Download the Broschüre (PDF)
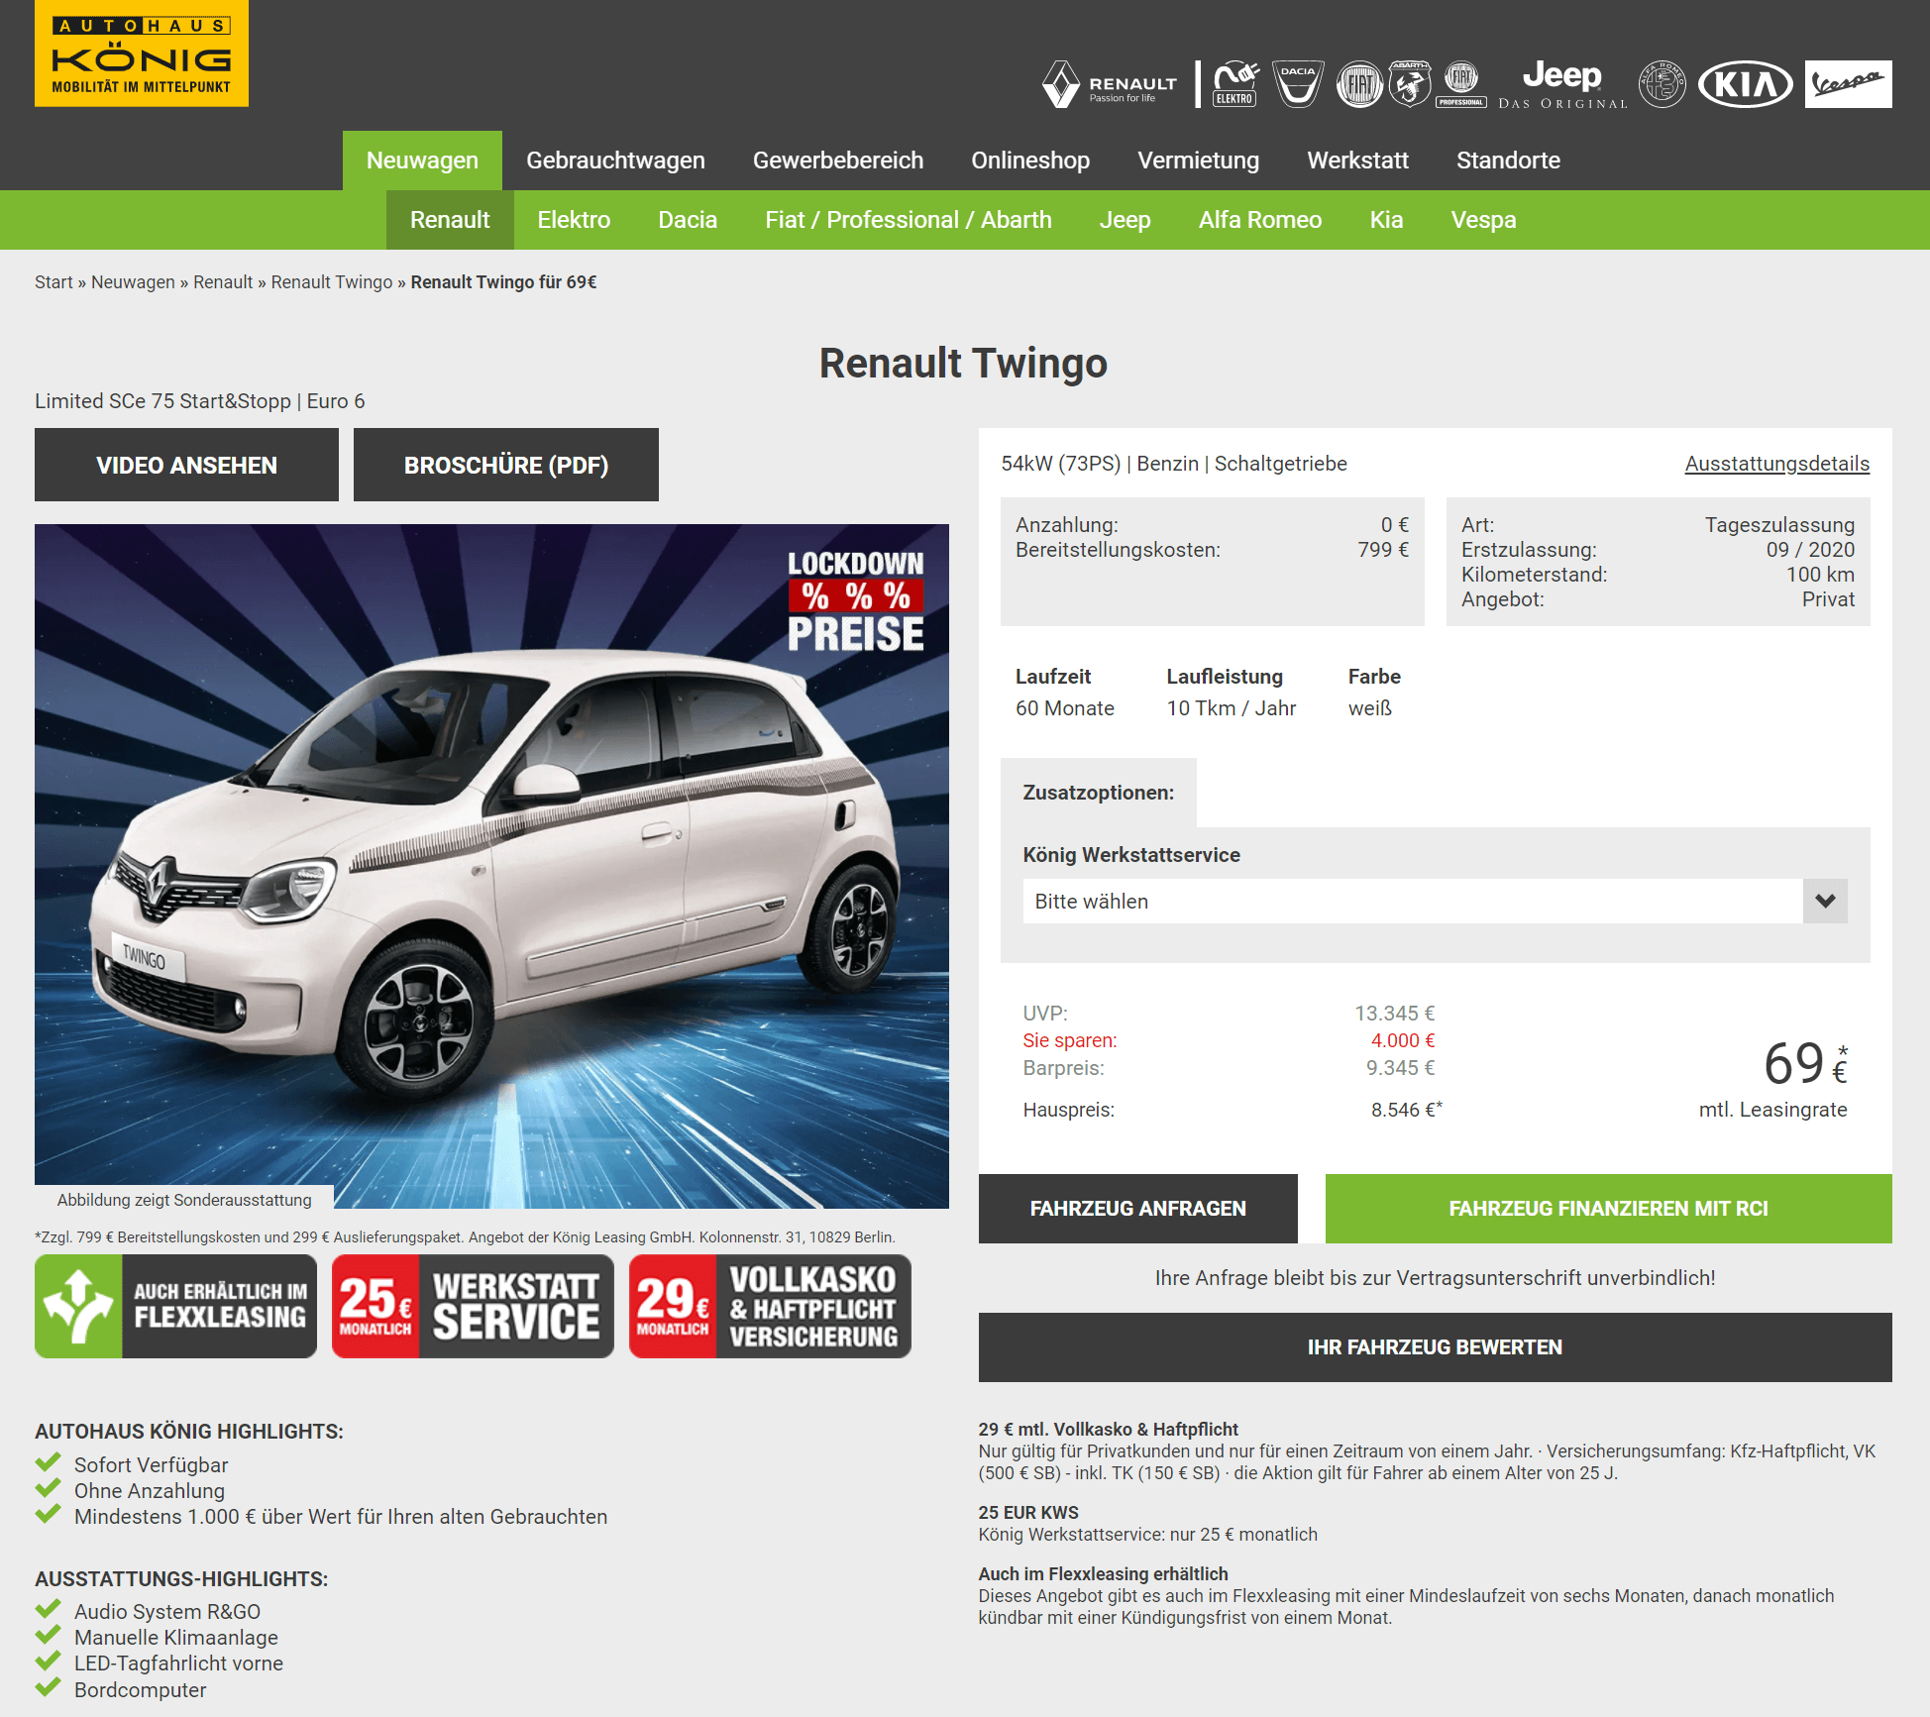The width and height of the screenshot is (1930, 1717). coord(506,465)
